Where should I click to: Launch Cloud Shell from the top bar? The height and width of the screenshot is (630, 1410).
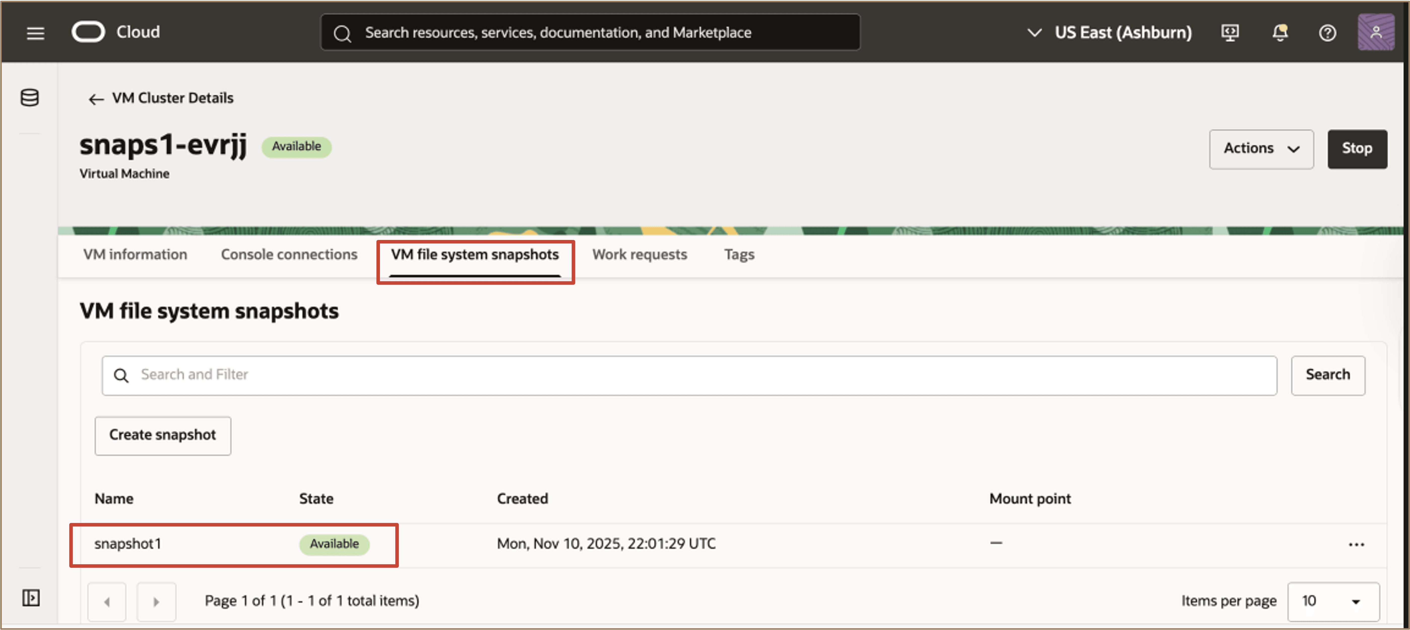tap(1230, 32)
